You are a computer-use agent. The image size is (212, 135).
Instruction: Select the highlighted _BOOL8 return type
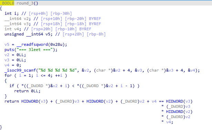pyautogui.click(x=7, y=3)
